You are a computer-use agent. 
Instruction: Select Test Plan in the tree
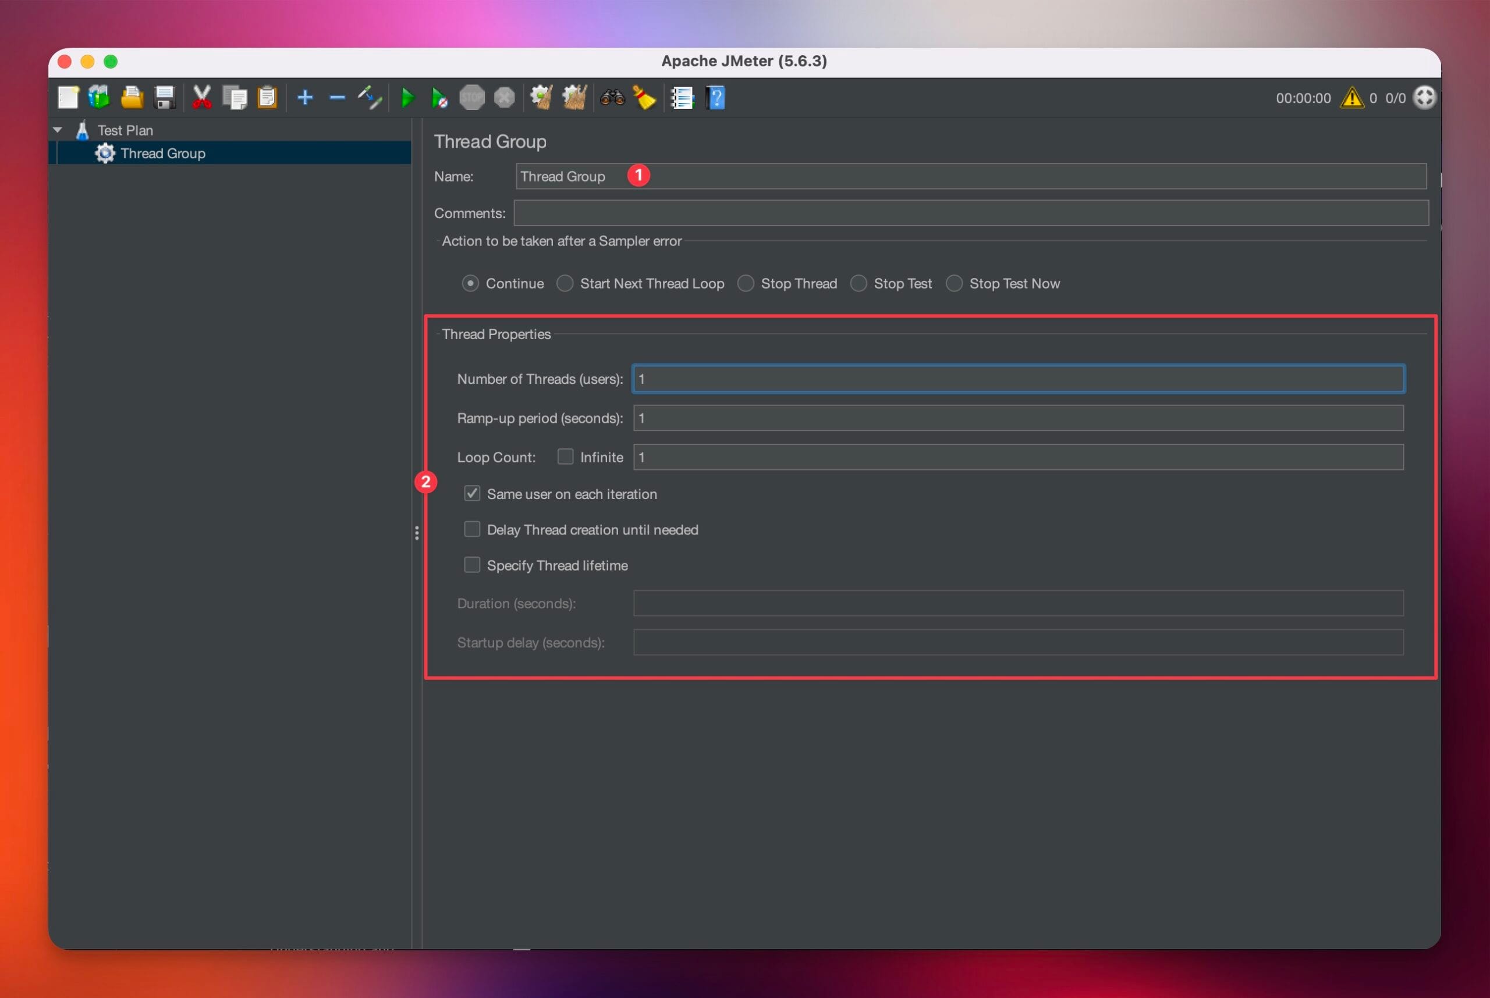tap(125, 130)
